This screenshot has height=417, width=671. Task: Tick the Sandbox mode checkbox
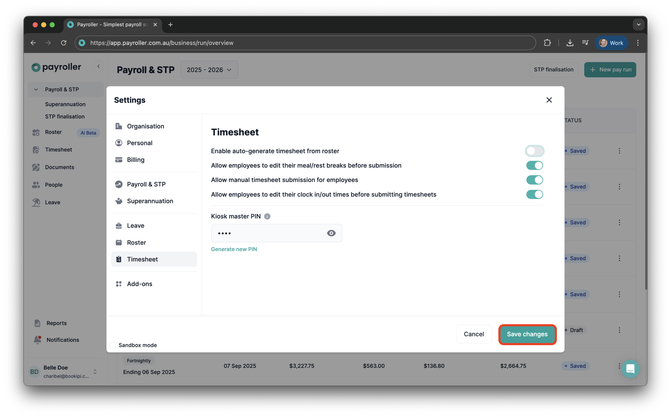[x=112, y=345]
